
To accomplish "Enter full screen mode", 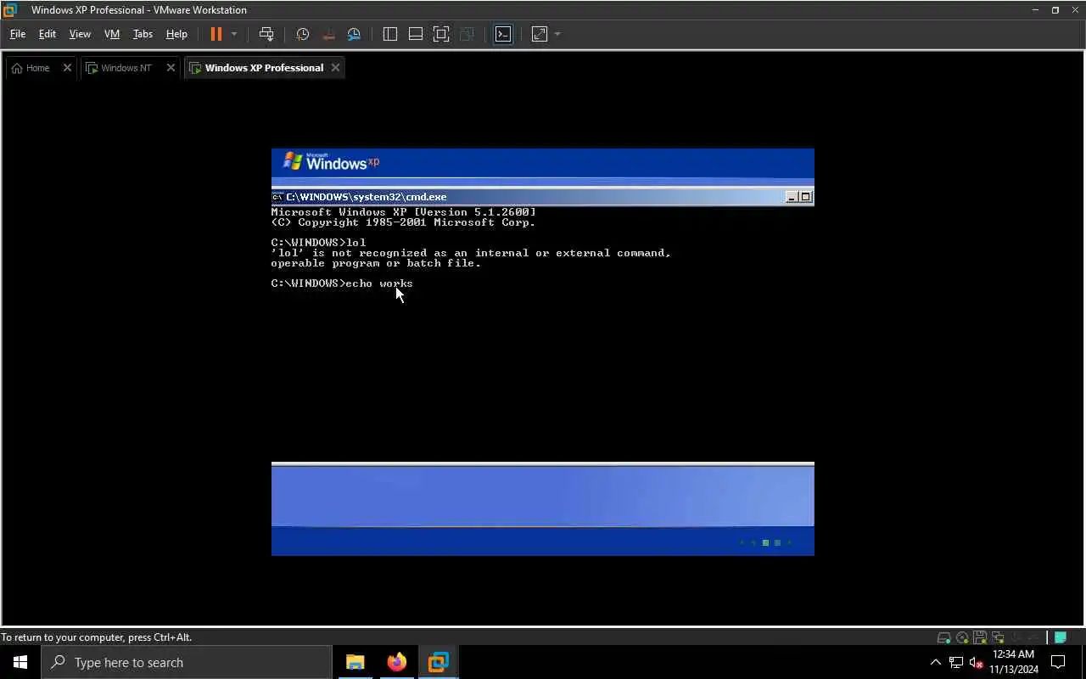I will (x=441, y=34).
